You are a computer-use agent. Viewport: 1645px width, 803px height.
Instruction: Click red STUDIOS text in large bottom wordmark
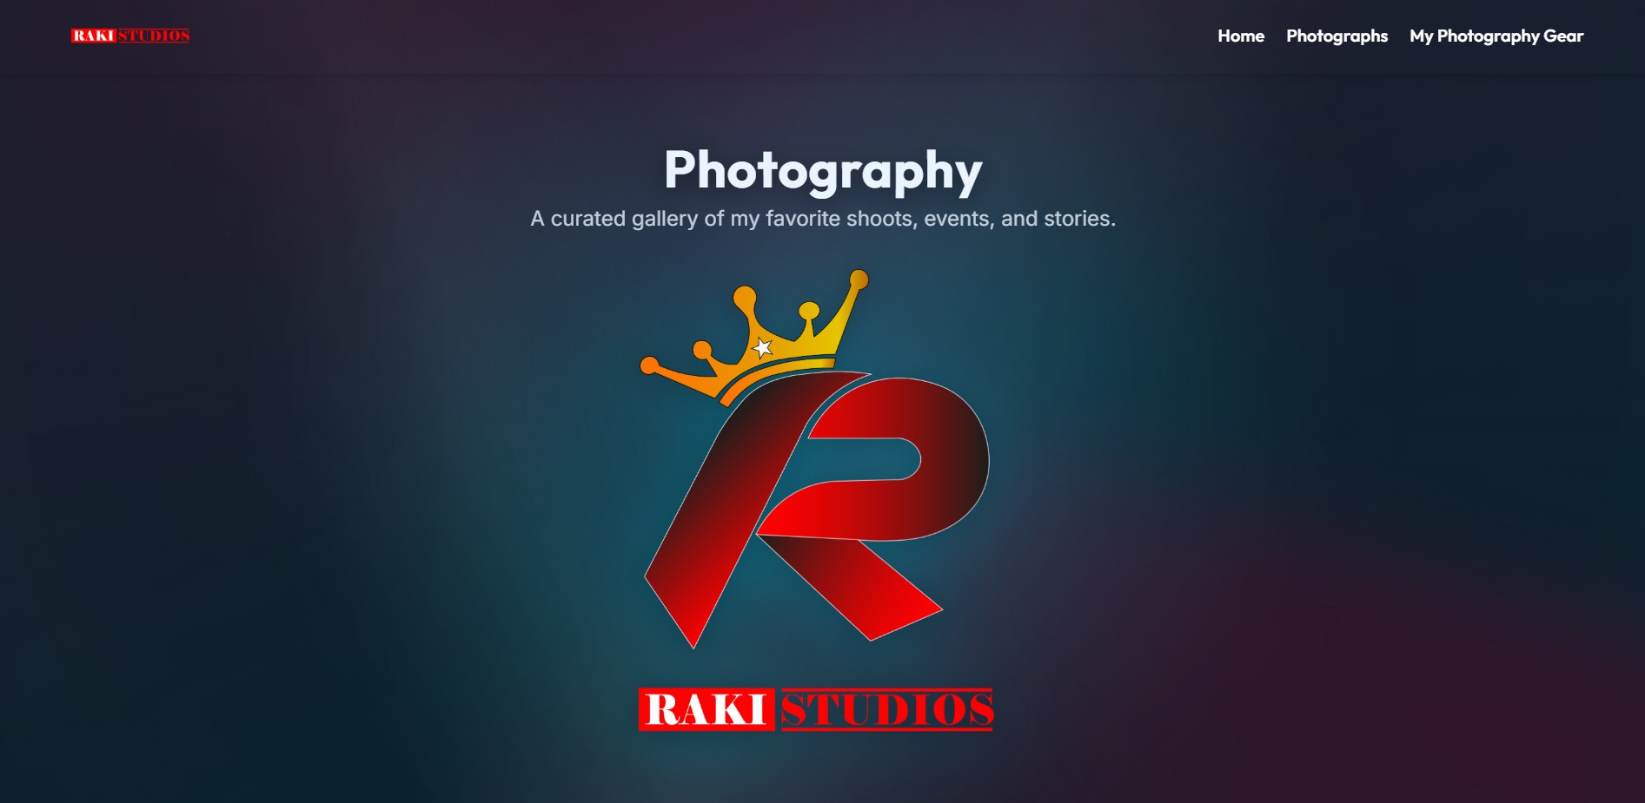click(886, 709)
